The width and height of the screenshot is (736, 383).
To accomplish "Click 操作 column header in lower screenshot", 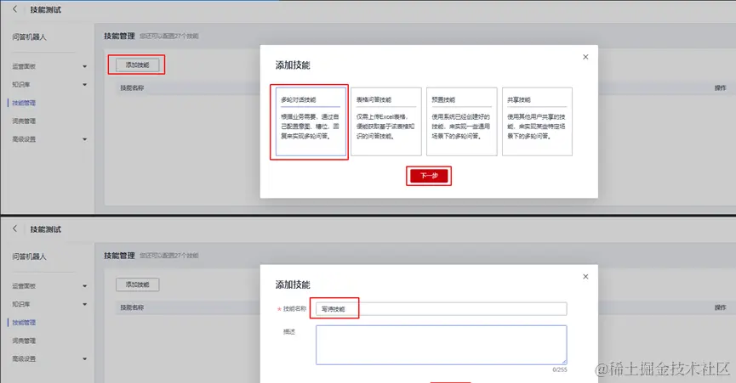I will [x=720, y=307].
